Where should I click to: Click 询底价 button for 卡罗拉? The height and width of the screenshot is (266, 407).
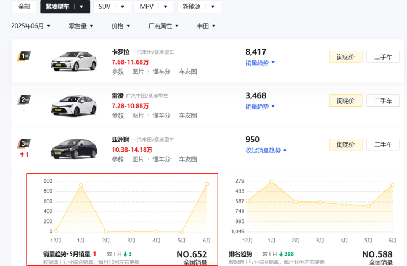pyautogui.click(x=346, y=57)
